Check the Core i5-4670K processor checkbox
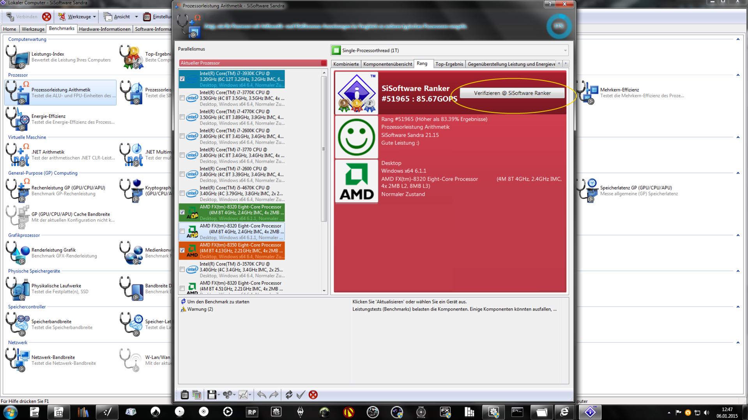The width and height of the screenshot is (748, 420). 182,193
